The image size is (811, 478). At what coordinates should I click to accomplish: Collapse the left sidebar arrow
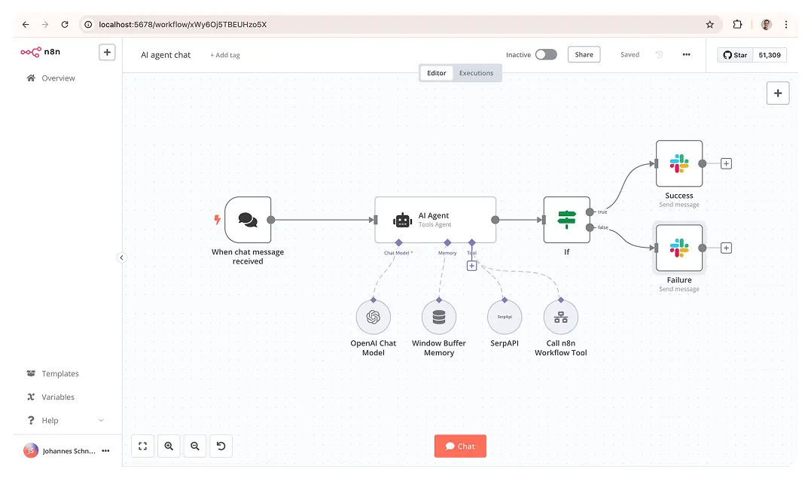121,257
